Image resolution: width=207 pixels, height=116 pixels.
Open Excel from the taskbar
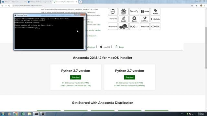click(x=23, y=114)
